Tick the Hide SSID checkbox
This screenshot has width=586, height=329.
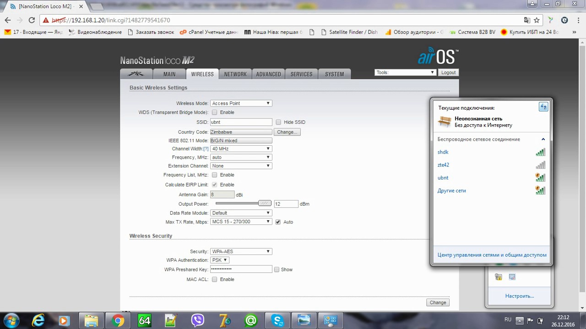(278, 122)
